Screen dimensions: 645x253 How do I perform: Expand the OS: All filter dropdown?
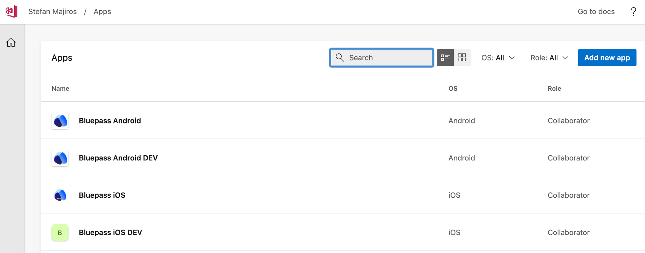[x=498, y=58]
